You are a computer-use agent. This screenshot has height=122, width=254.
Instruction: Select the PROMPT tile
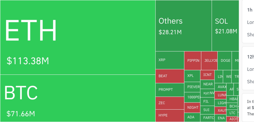(170, 90)
